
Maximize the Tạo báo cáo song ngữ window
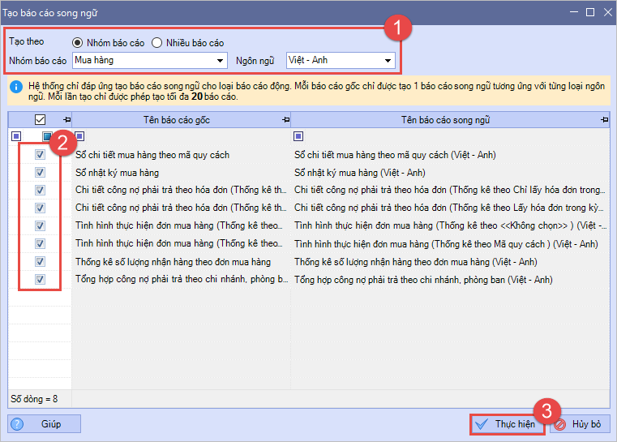pyautogui.click(x=591, y=11)
